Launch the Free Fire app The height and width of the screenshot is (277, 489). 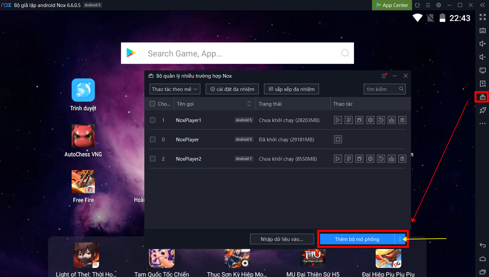pyautogui.click(x=83, y=182)
